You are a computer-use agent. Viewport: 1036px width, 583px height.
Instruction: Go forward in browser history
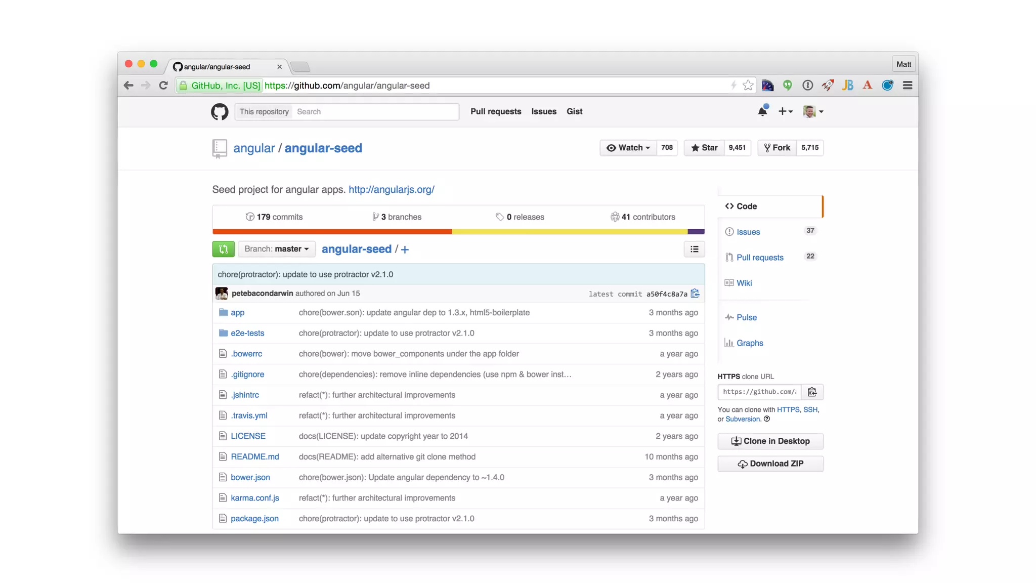click(146, 86)
